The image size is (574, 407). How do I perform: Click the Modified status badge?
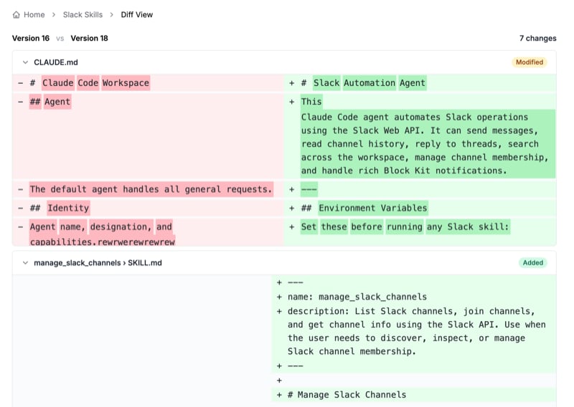530,62
